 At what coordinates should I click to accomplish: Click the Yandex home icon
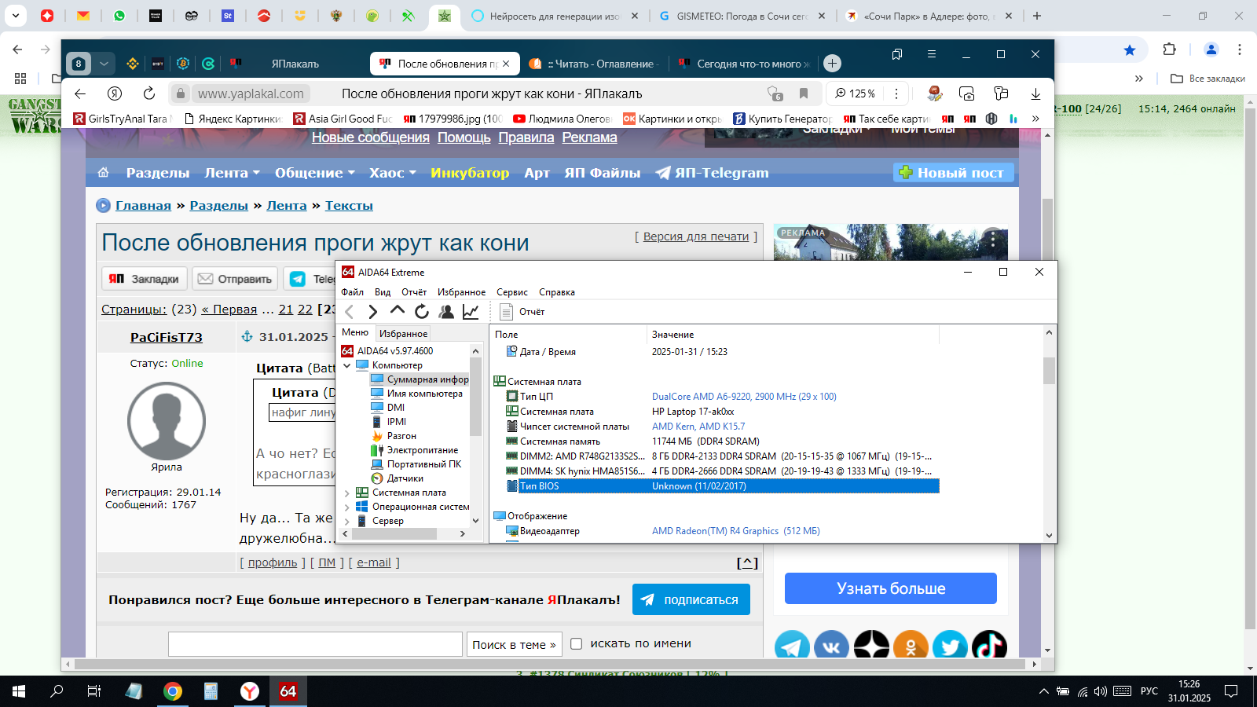click(115, 93)
